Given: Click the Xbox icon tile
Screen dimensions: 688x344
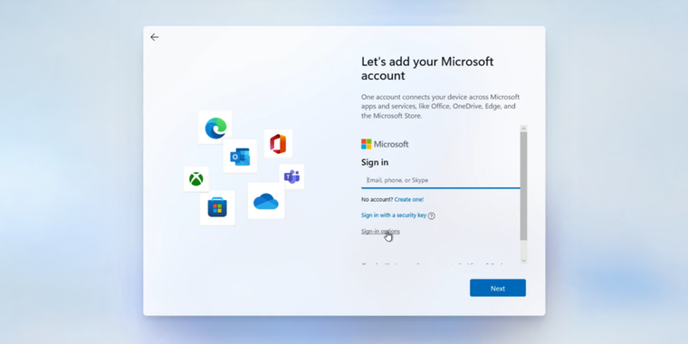Looking at the screenshot, I should pos(196,179).
